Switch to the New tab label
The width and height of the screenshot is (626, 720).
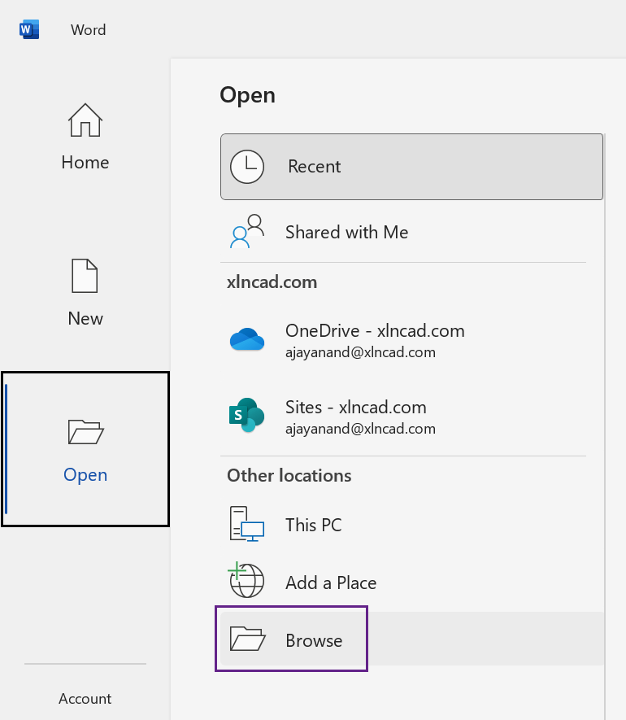[85, 319]
